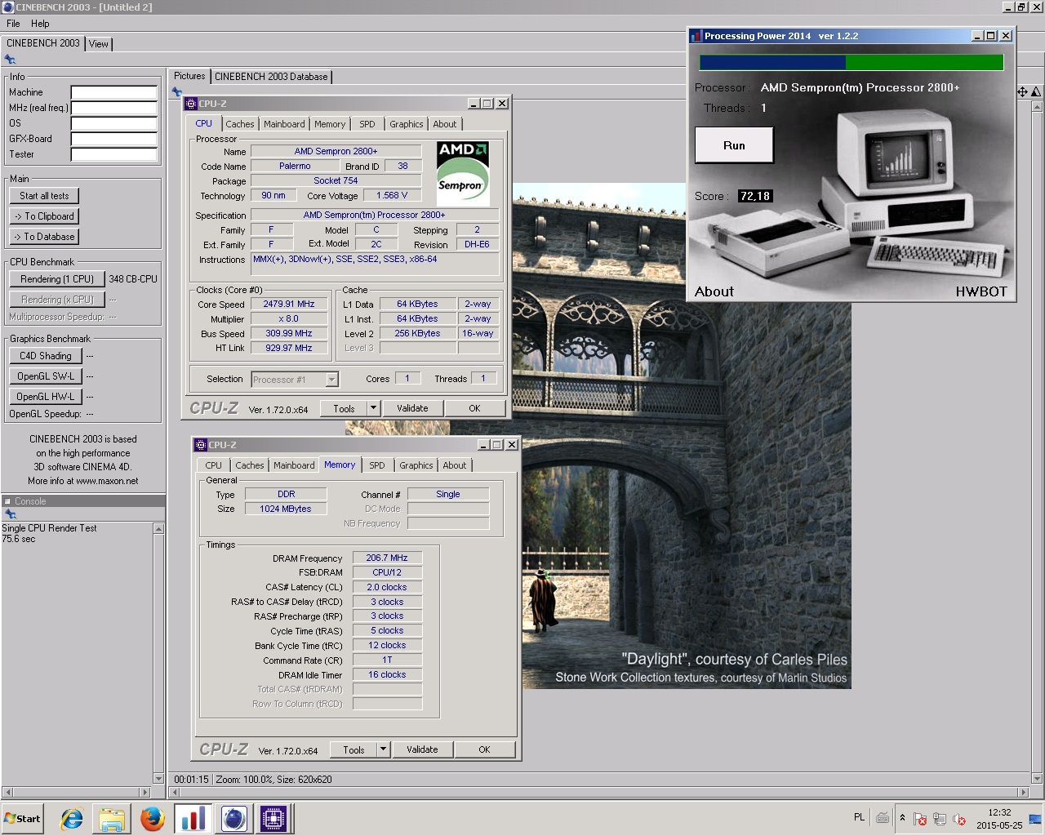Expand Tools dropdown arrow in lower CPU-Z
This screenshot has height=836, width=1045.
(383, 749)
